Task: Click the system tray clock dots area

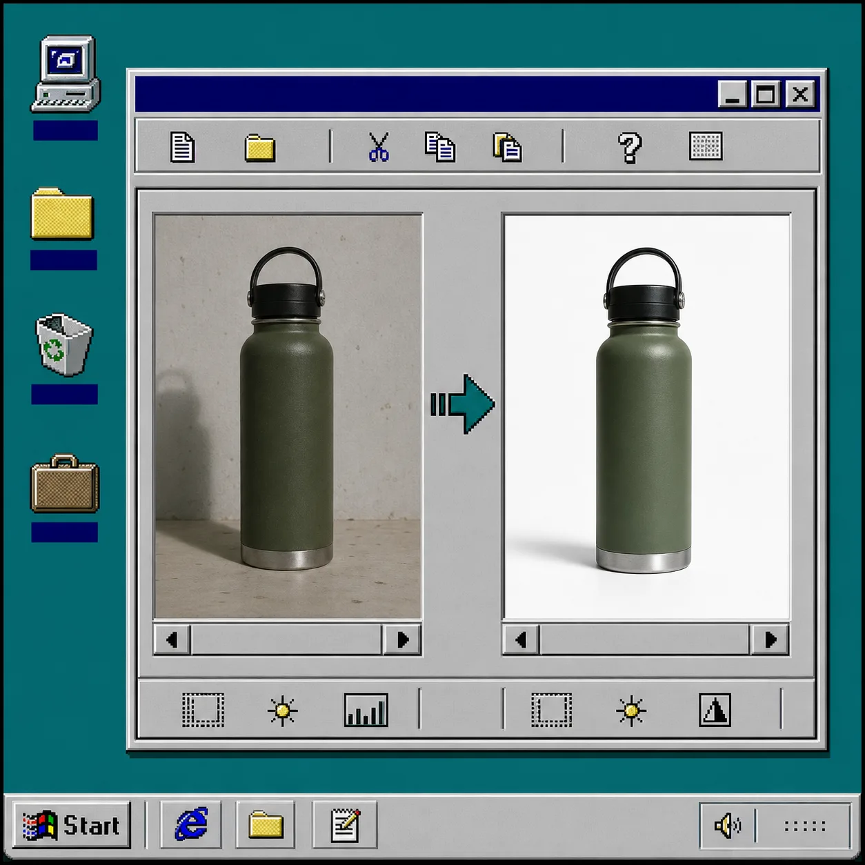Action: coord(805,826)
